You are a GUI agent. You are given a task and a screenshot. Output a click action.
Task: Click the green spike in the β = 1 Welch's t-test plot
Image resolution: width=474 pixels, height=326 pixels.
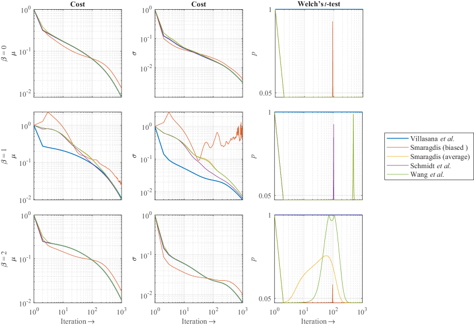353,157
